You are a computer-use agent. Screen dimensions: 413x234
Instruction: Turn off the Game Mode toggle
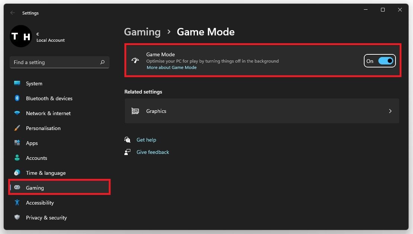[x=385, y=61]
